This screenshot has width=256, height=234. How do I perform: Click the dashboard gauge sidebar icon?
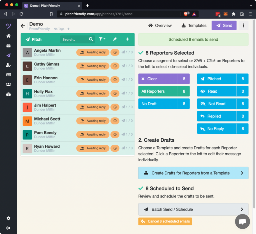(x=8, y=94)
